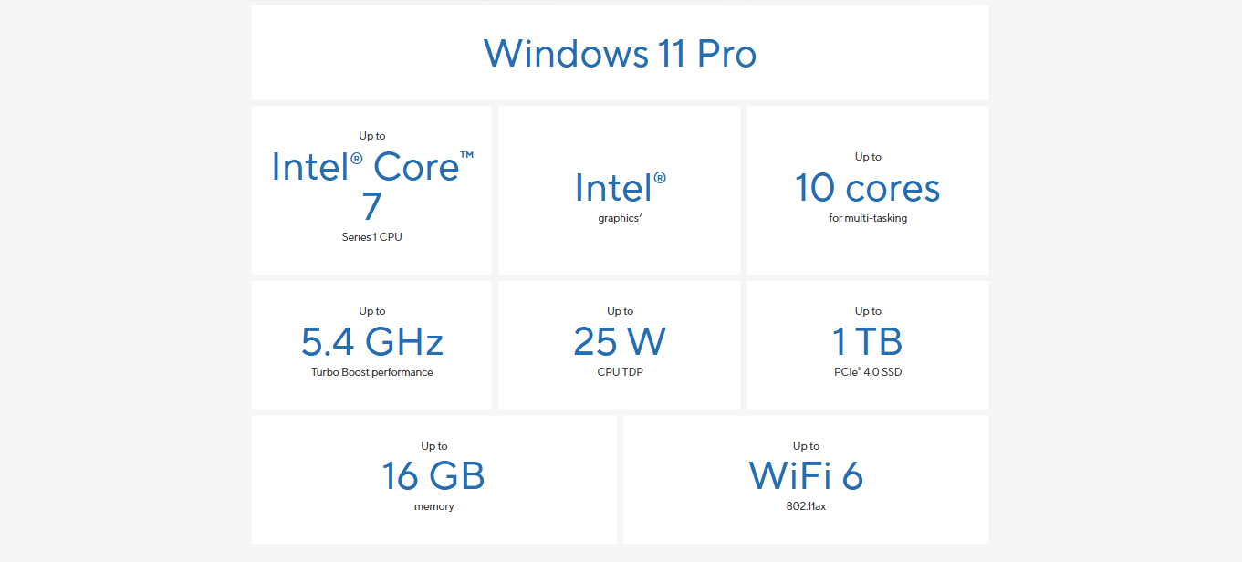This screenshot has height=562, width=1242.
Task: Click 'Up to' above 10 cores
Action: point(868,157)
